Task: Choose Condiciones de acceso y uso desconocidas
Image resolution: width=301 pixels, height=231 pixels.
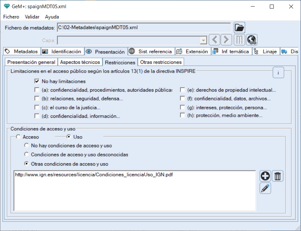Action: pos(27,154)
